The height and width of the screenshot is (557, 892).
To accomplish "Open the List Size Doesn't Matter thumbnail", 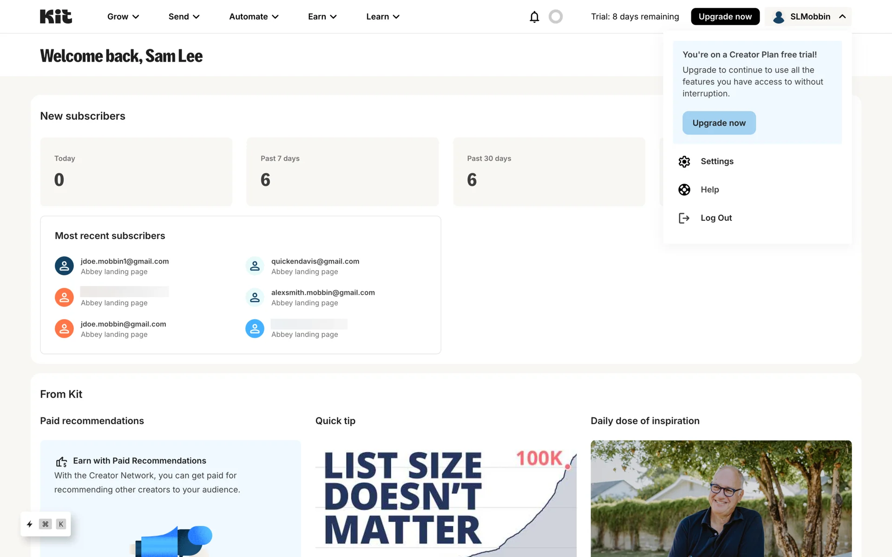I will click(x=446, y=499).
